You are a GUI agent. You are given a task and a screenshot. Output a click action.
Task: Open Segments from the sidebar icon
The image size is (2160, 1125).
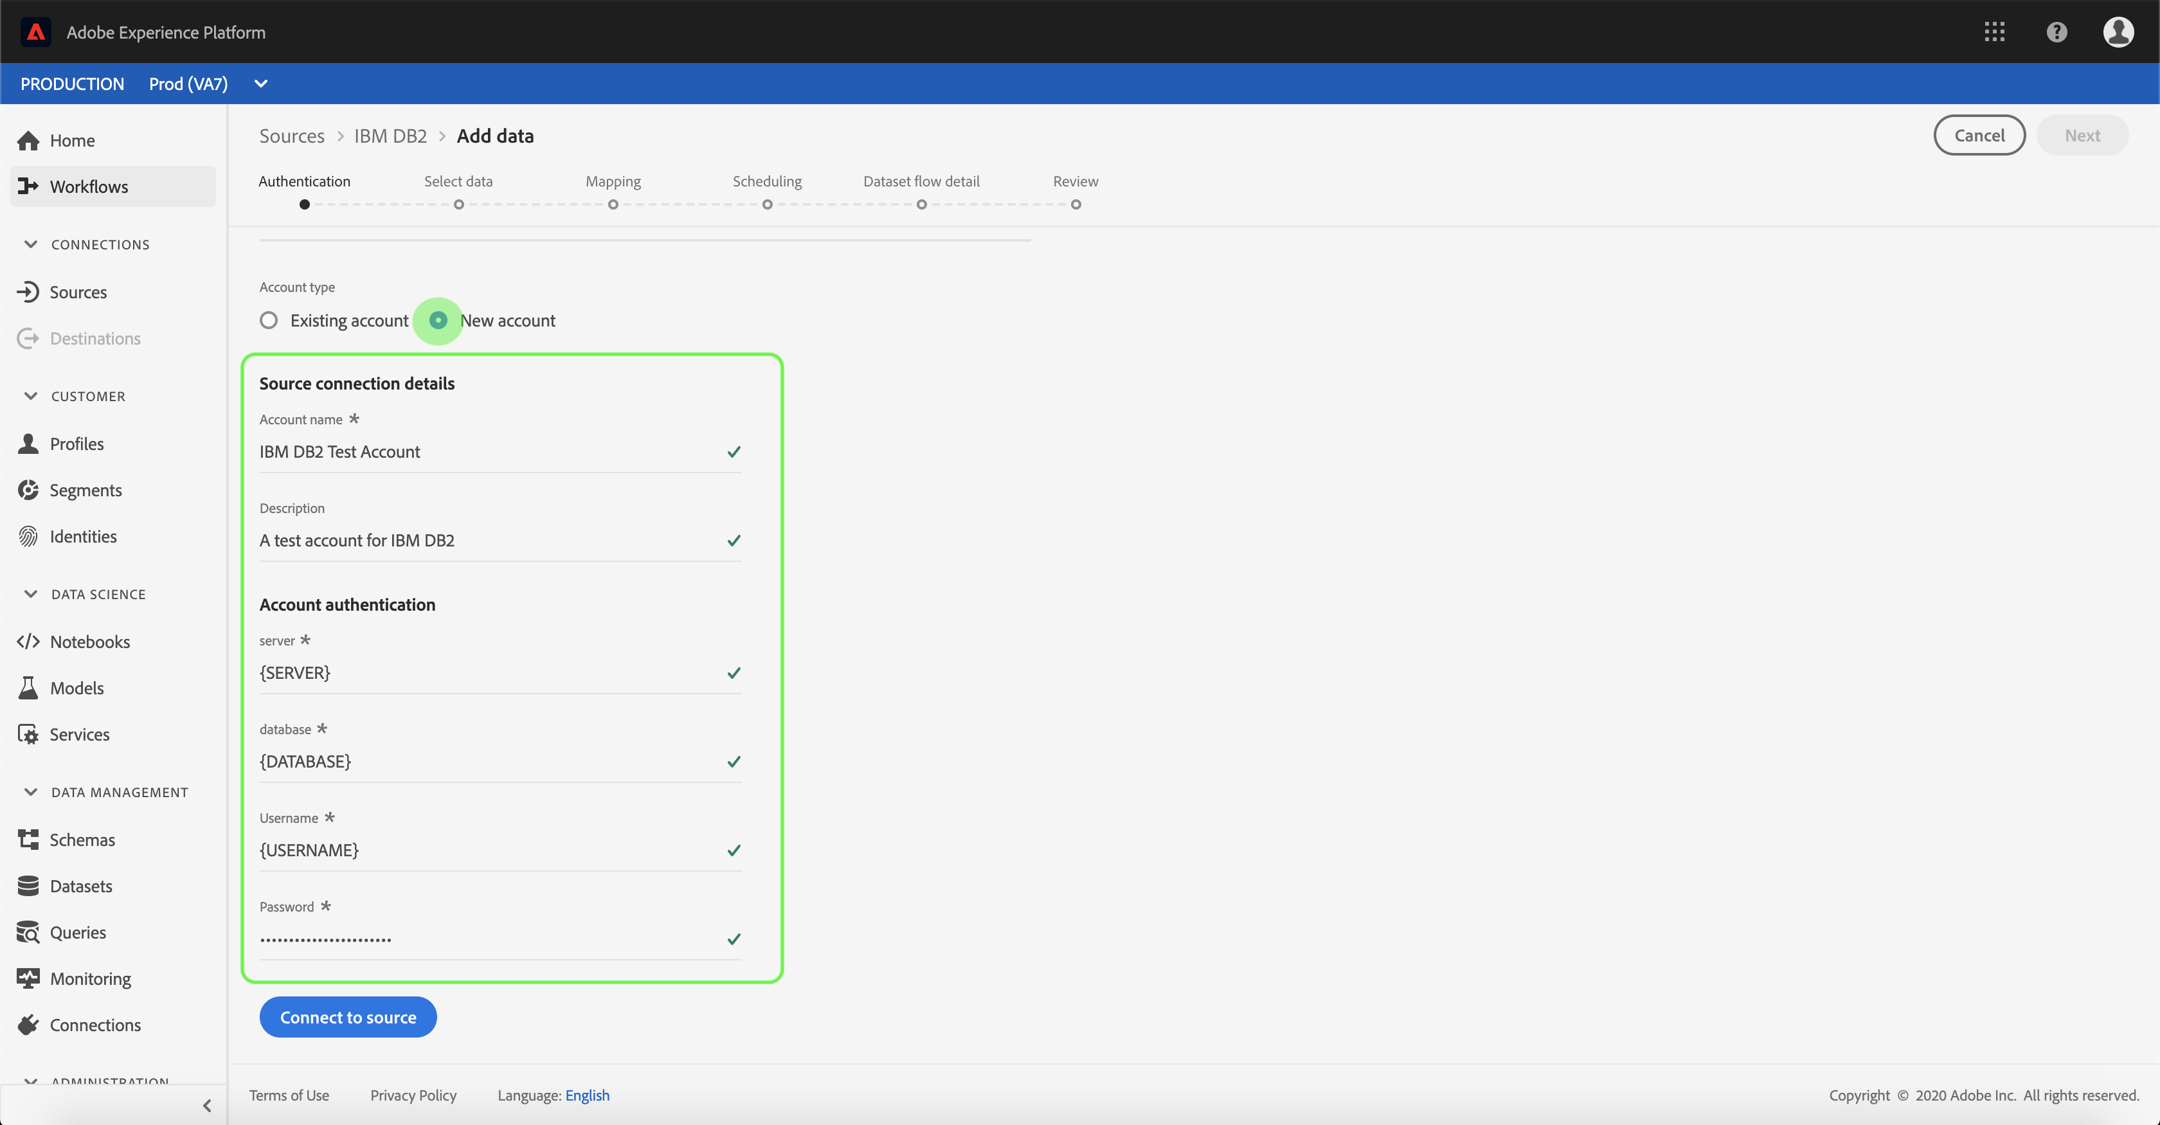pyautogui.click(x=28, y=490)
